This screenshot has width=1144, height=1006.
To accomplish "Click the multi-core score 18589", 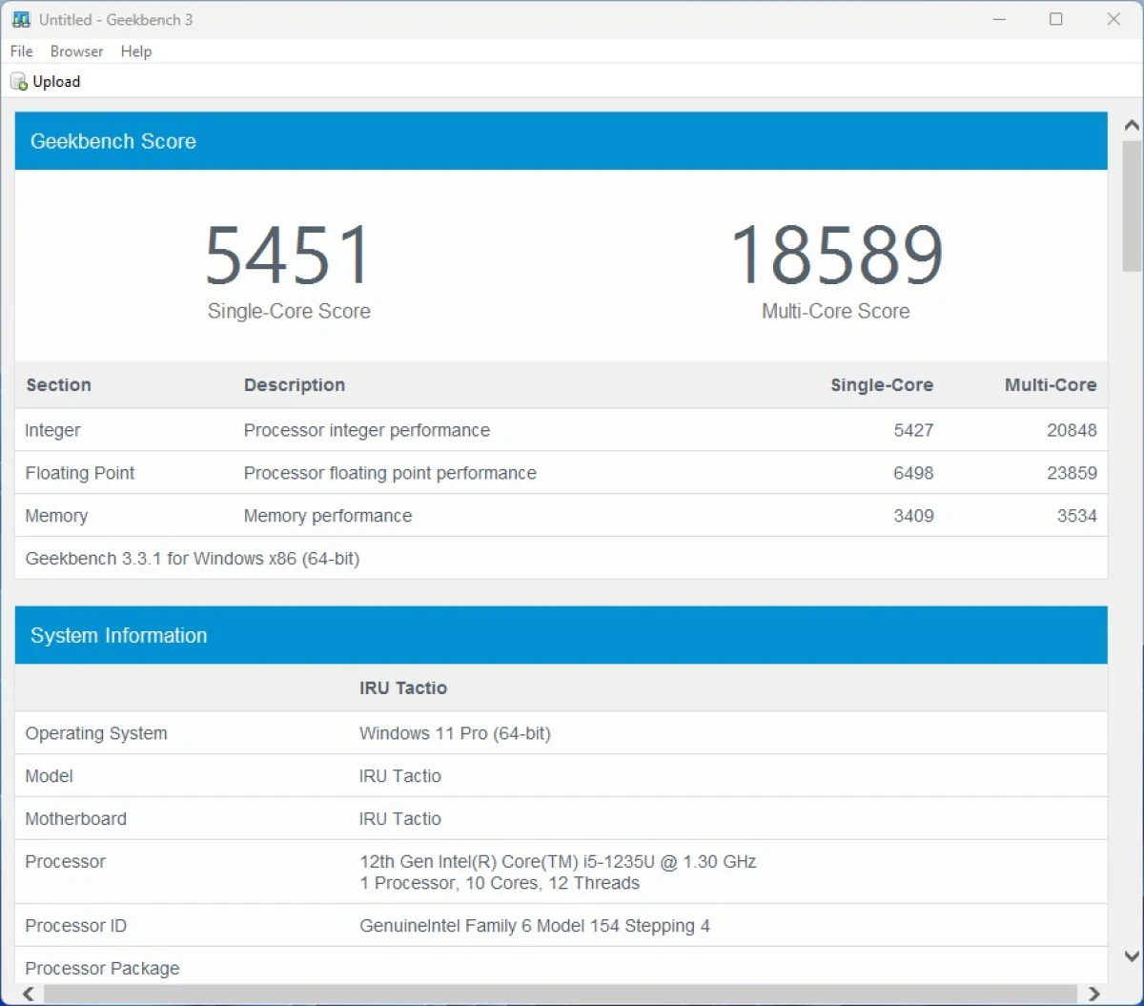I will (x=836, y=255).
